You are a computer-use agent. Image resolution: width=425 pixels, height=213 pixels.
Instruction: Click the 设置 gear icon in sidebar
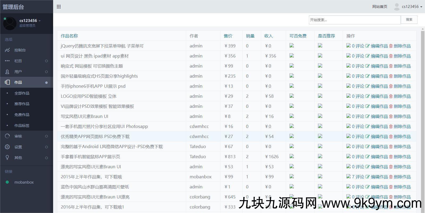tap(7, 147)
